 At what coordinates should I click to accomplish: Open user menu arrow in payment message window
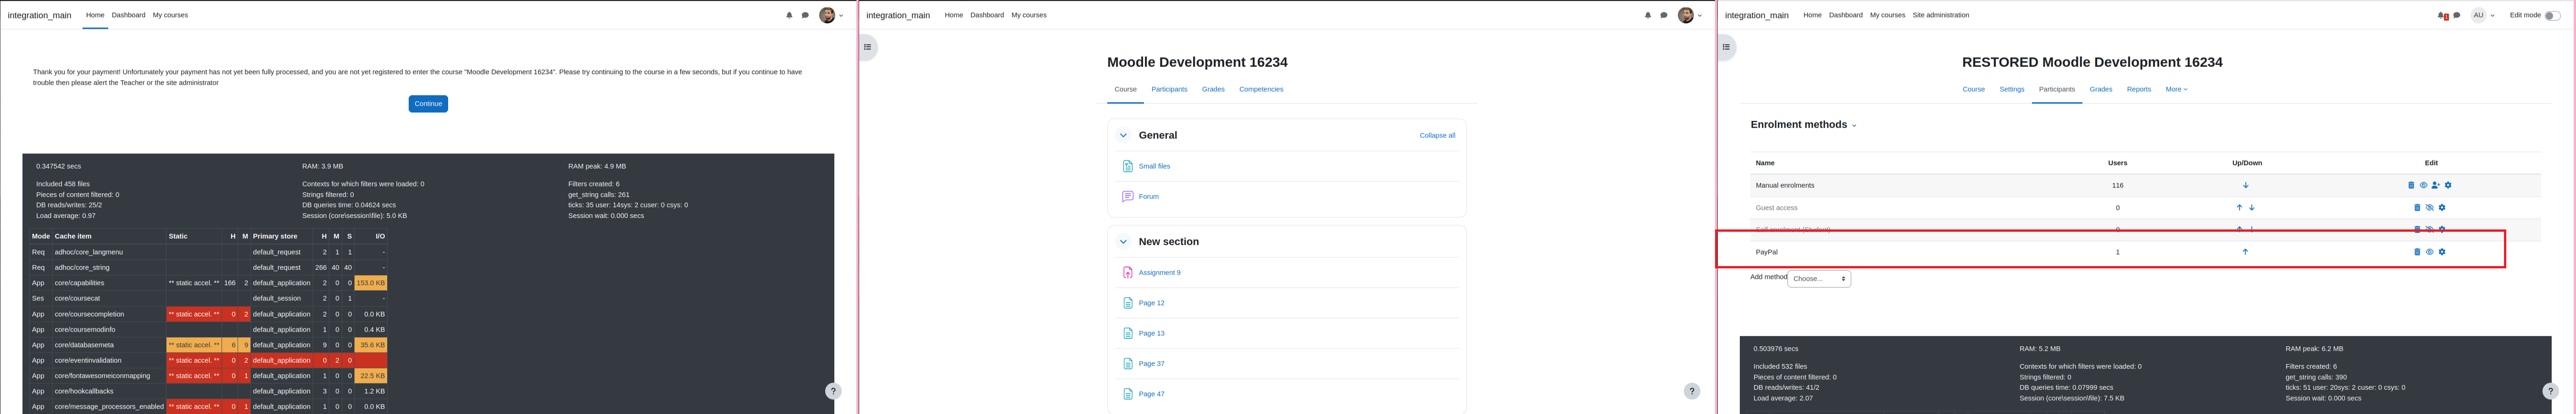pos(841,16)
